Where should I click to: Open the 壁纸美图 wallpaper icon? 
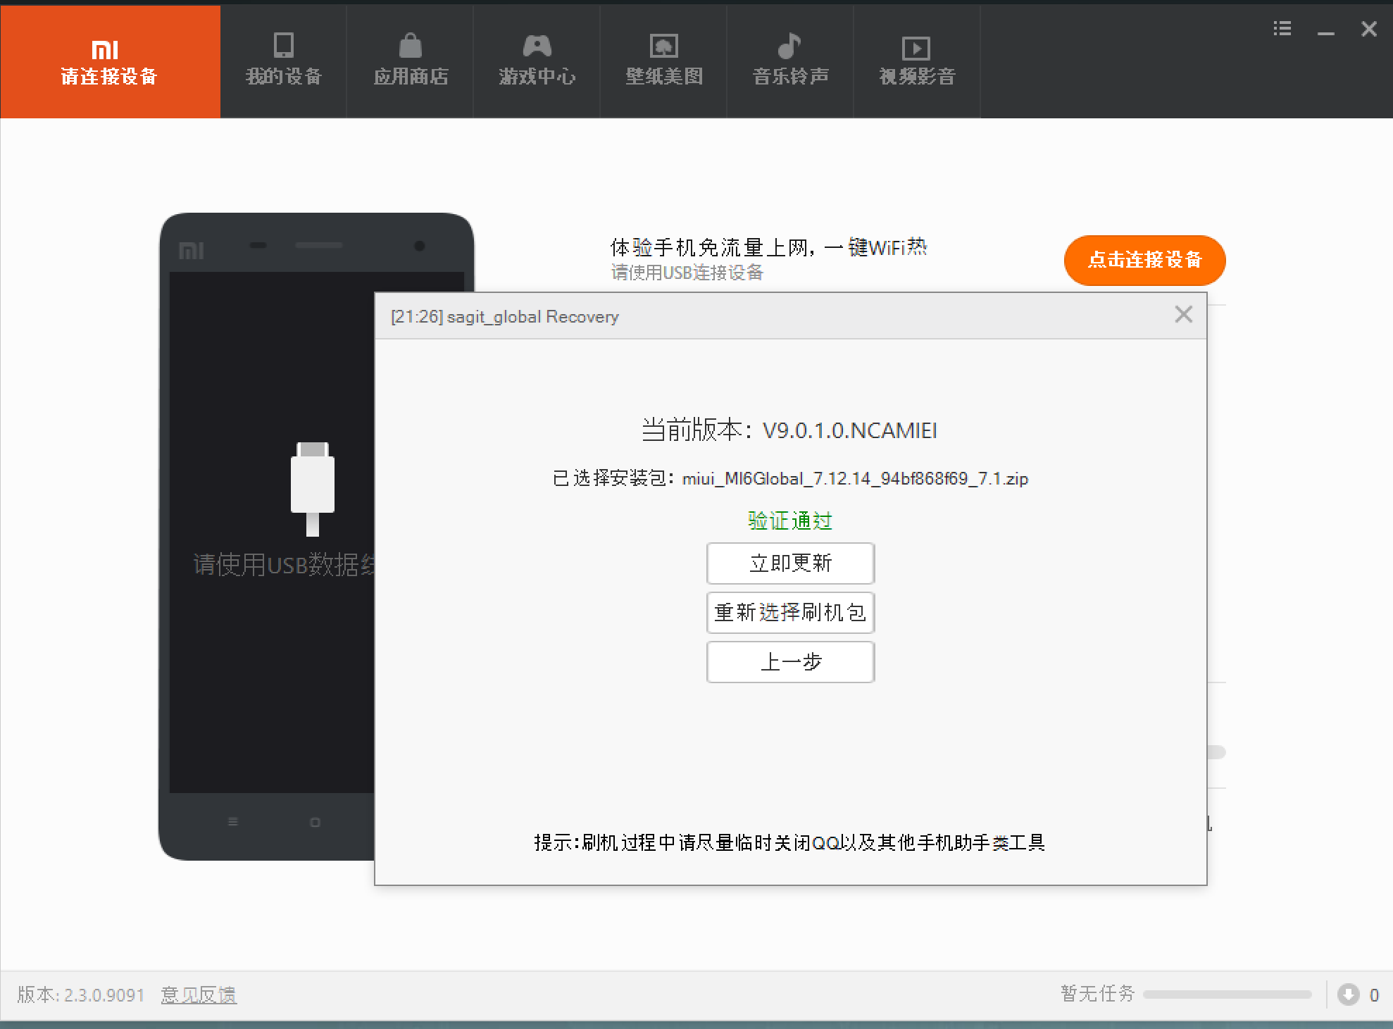[663, 46]
